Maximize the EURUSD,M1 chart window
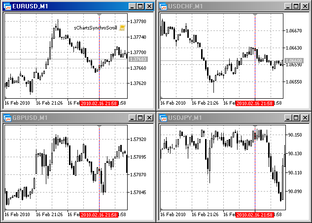 [x=140, y=6]
